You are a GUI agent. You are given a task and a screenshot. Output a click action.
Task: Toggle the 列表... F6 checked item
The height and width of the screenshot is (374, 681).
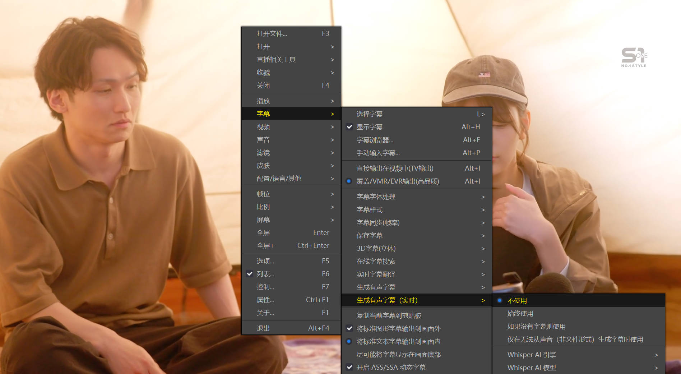tap(291, 274)
